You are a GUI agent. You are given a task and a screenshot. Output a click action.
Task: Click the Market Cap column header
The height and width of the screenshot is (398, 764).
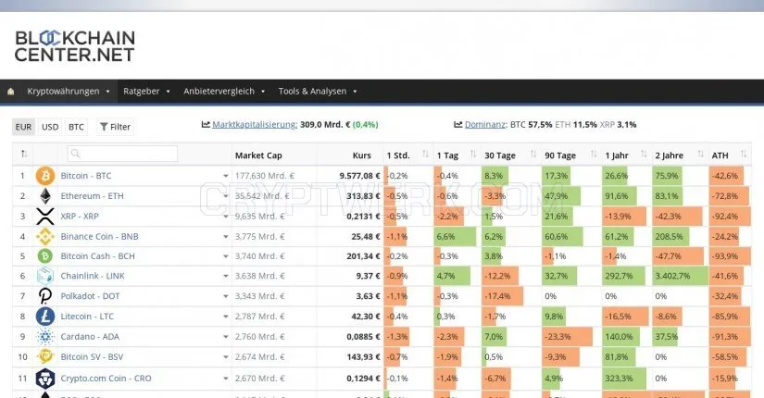pos(258,155)
